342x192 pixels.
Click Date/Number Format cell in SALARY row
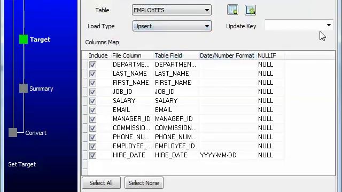(228, 101)
